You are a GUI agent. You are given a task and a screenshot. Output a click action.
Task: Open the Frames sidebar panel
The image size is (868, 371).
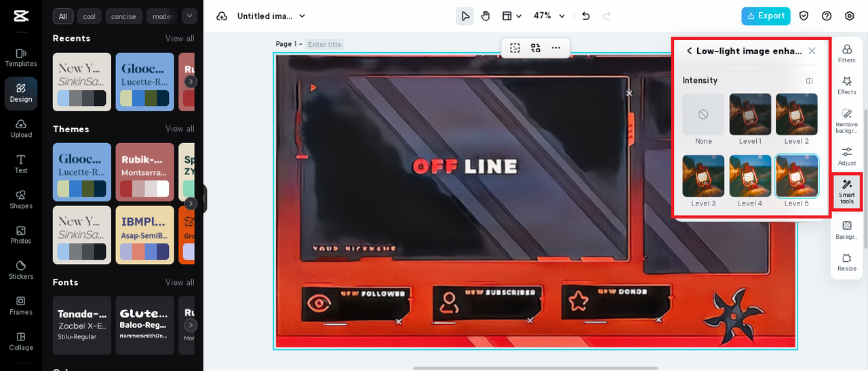click(21, 306)
